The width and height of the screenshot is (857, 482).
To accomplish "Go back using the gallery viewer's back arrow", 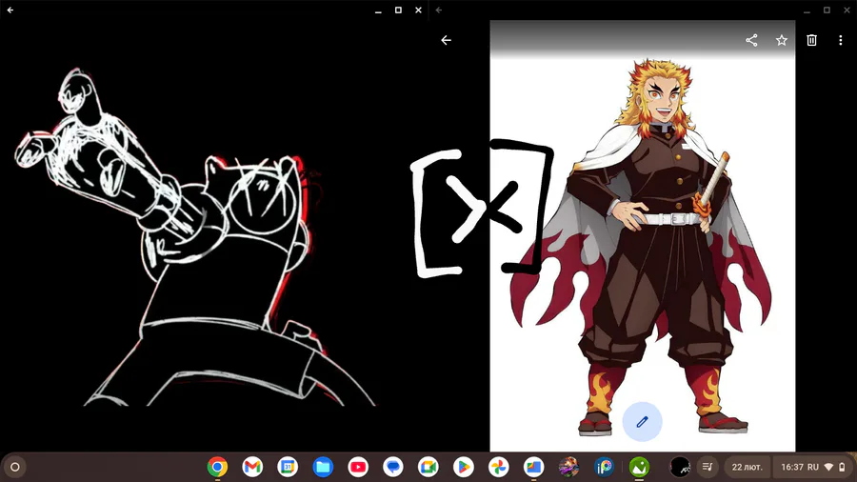I will click(446, 40).
